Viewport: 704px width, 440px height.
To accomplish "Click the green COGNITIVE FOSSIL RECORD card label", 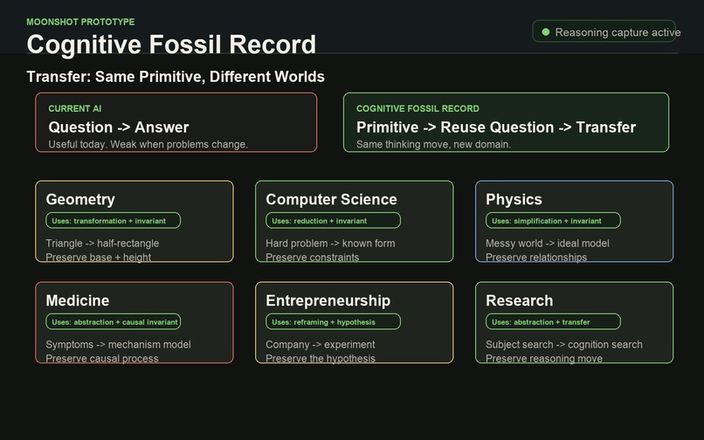I will 418,108.
